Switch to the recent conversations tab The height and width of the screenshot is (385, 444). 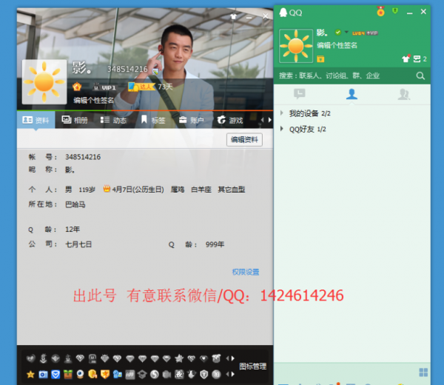299,94
